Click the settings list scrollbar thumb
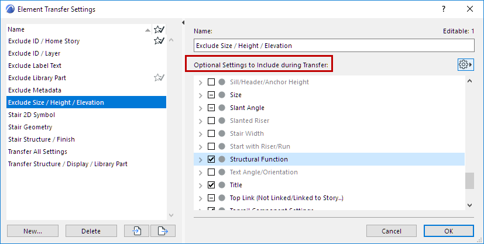 coord(469,181)
